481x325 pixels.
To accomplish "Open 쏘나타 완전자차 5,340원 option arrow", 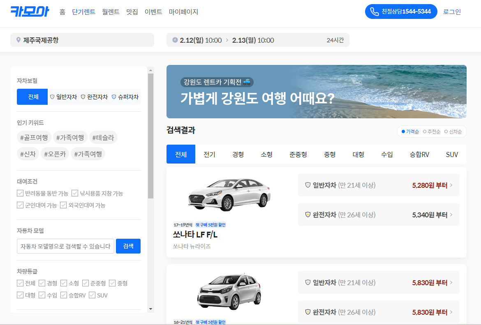I will pyautogui.click(x=451, y=214).
